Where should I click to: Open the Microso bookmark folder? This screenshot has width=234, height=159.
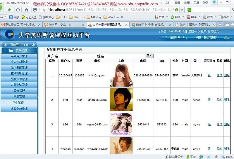click(77, 17)
